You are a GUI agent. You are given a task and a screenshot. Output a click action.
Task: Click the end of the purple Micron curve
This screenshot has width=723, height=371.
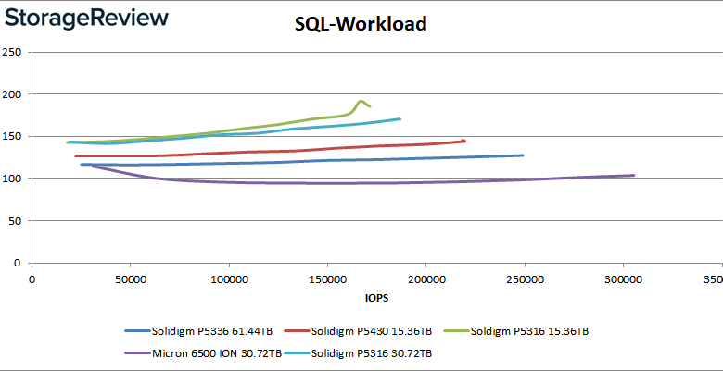(633, 175)
